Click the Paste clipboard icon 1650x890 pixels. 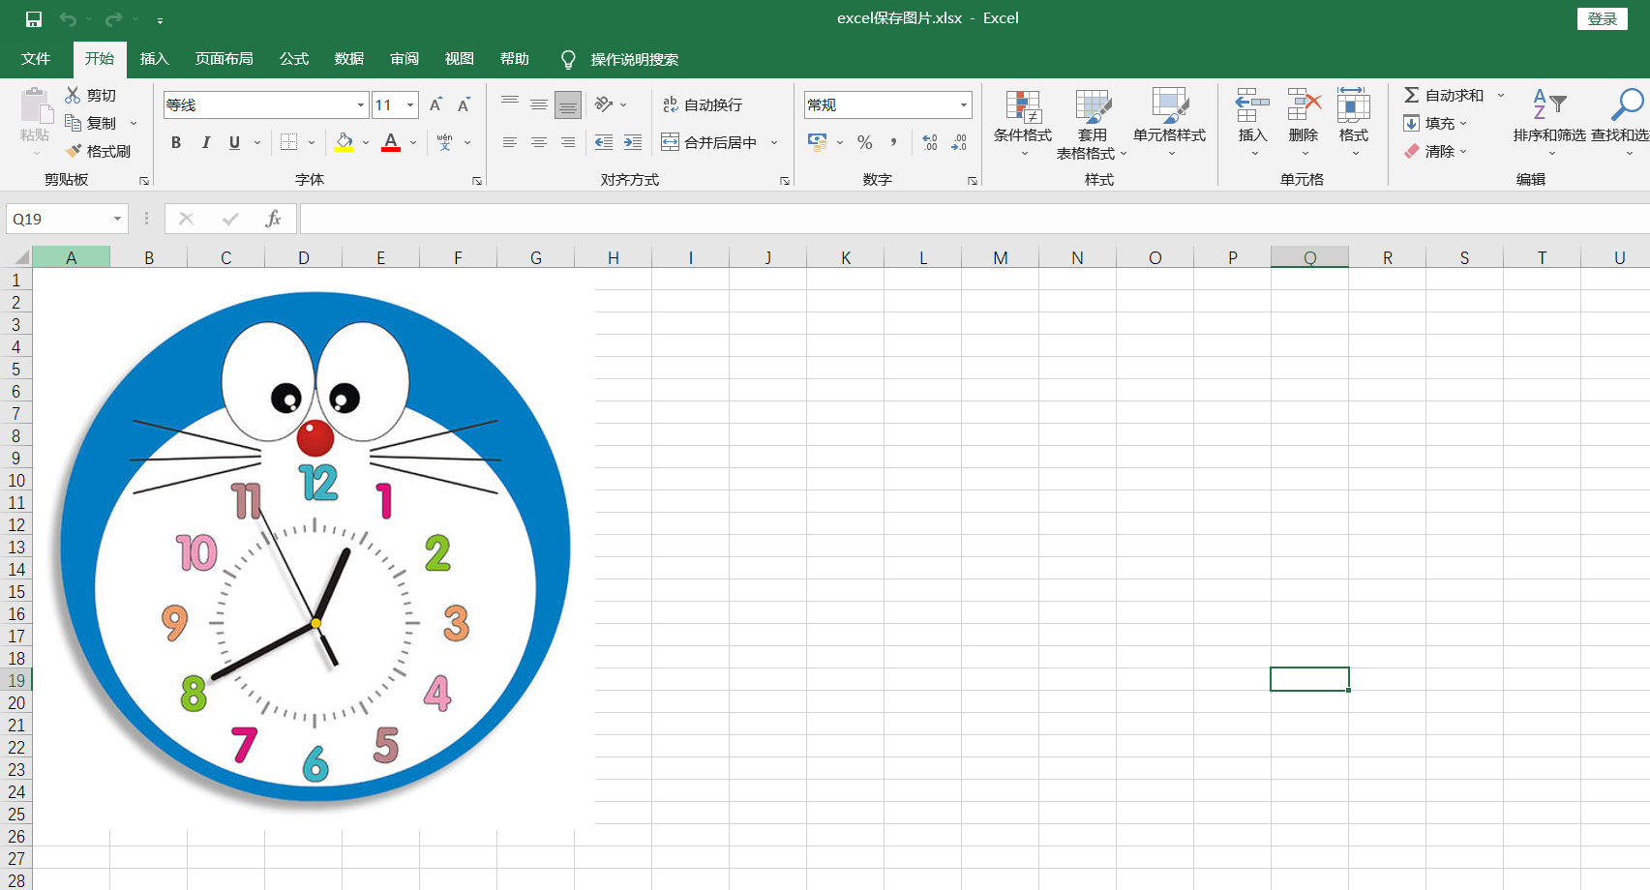click(x=35, y=104)
